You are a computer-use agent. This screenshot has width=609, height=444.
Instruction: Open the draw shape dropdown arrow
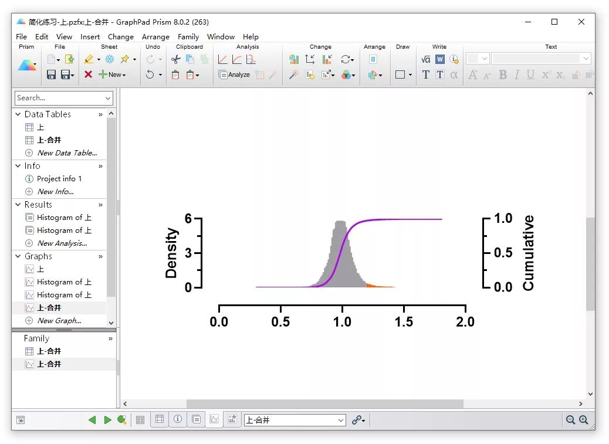click(410, 75)
